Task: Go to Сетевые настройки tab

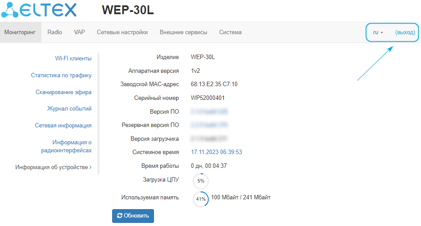Action: [x=122, y=32]
